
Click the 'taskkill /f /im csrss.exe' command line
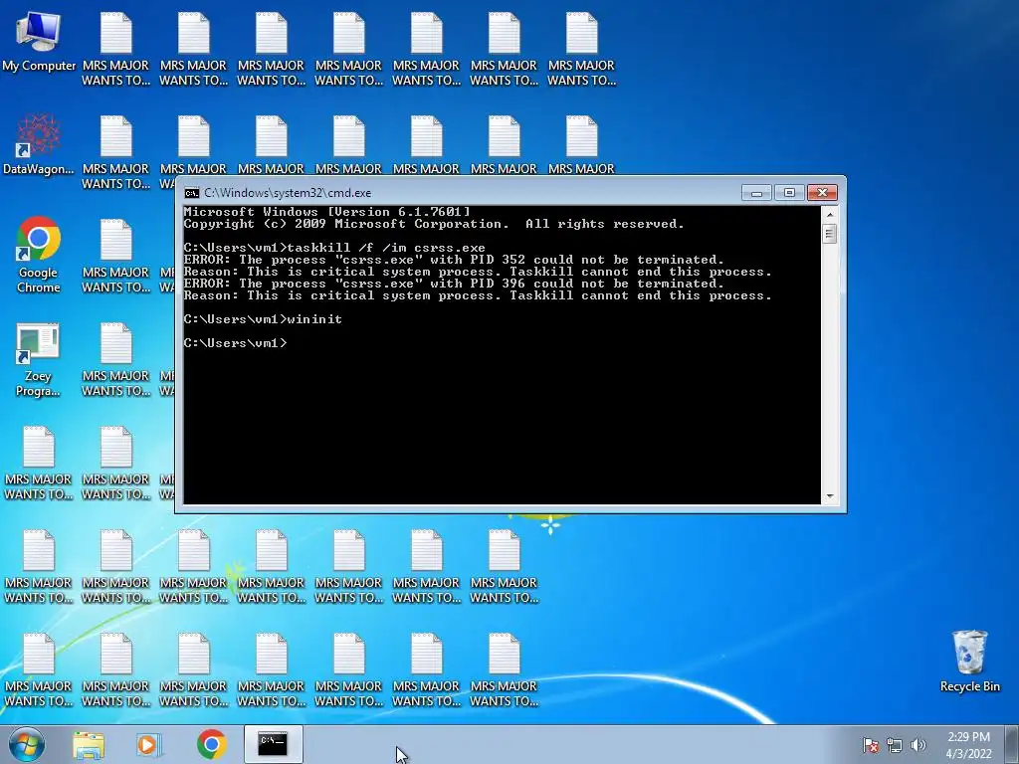click(x=334, y=248)
